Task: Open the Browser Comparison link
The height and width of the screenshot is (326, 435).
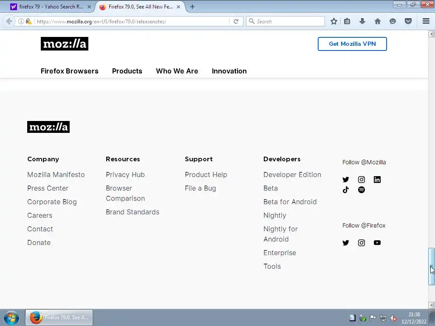Action: tap(125, 193)
